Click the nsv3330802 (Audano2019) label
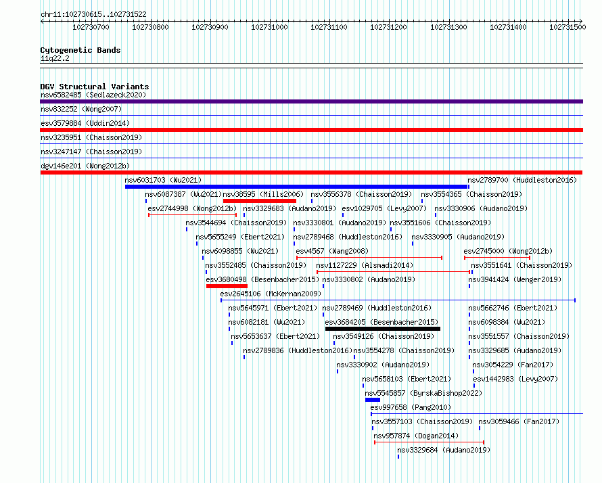 (x=369, y=279)
